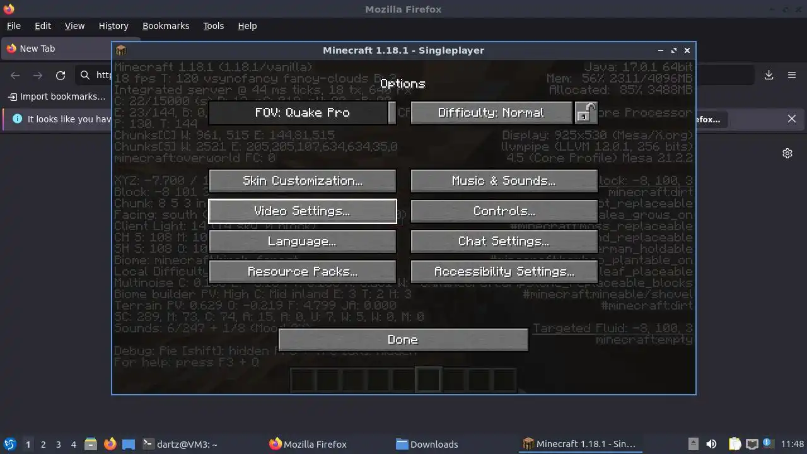
Task: Switch to workspace 4
Action: pos(73,444)
